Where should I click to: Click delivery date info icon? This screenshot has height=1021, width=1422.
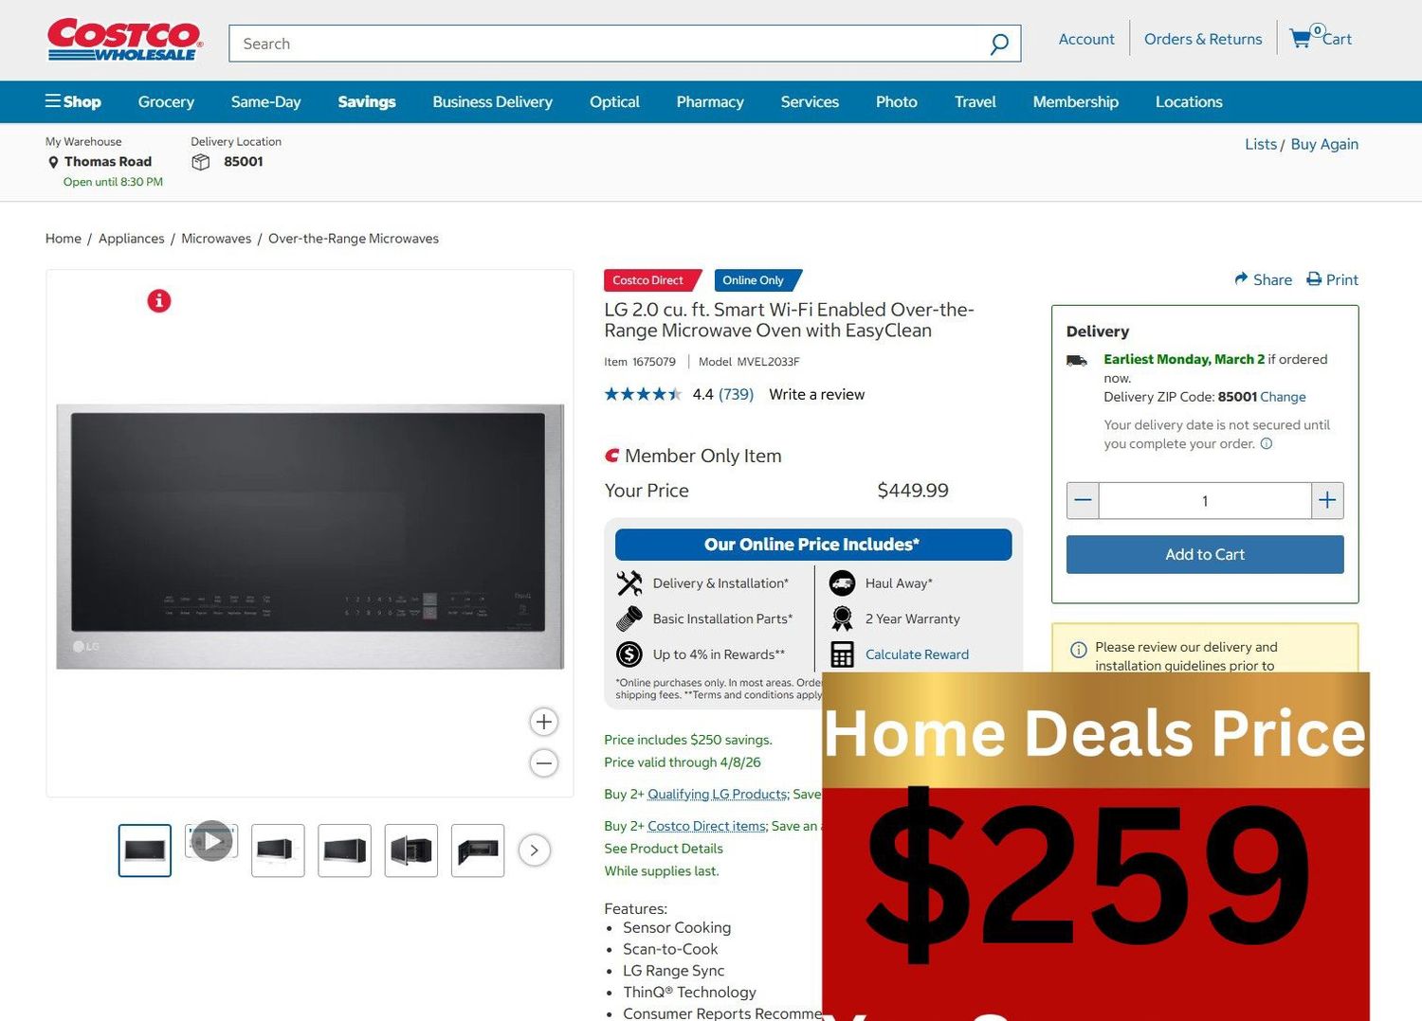(x=1267, y=444)
